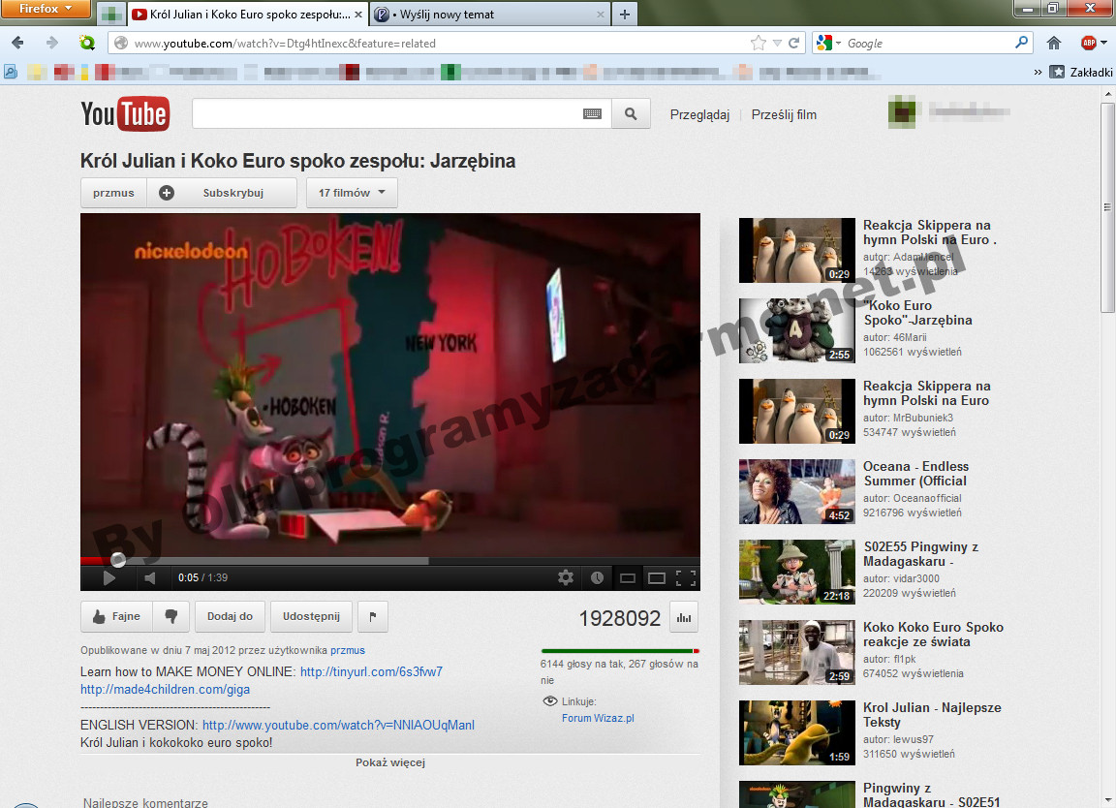Image resolution: width=1116 pixels, height=808 pixels.
Task: Open Reakcja Skippera video by AdamMencel
Action: [930, 233]
